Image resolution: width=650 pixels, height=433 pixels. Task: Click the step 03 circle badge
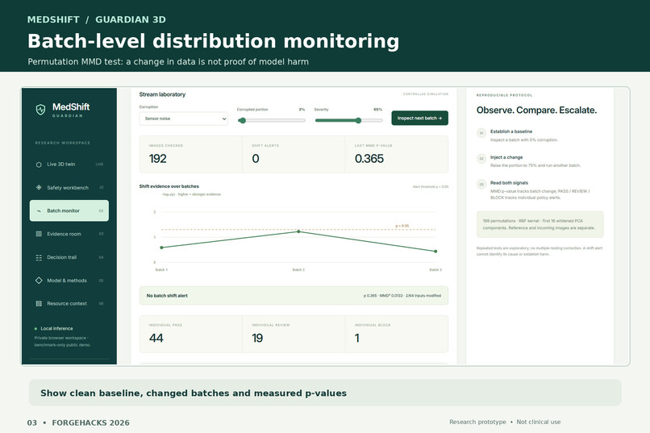coord(481,185)
